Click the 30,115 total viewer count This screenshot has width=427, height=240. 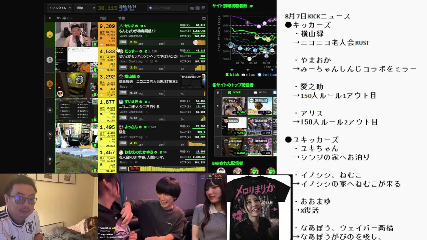pyautogui.click(x=107, y=8)
